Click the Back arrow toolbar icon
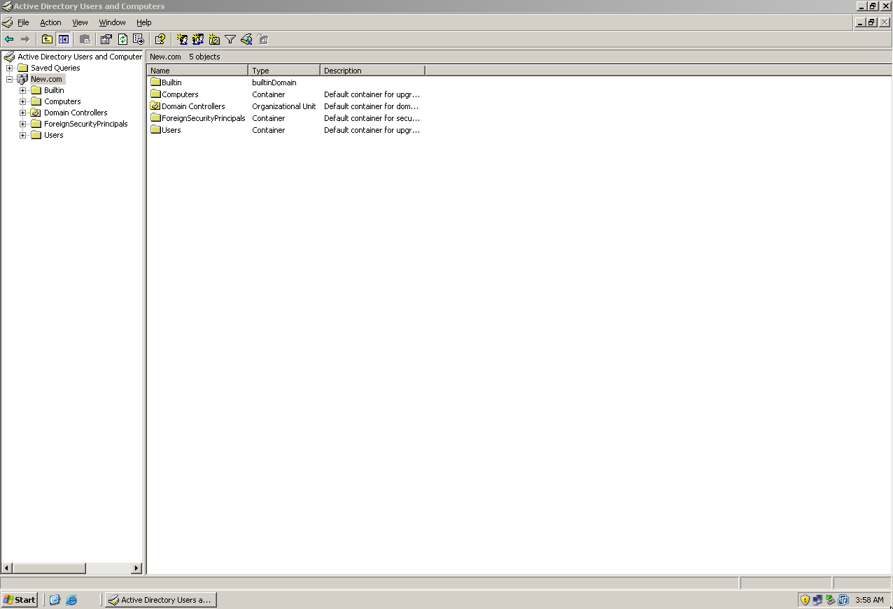 pyautogui.click(x=9, y=39)
